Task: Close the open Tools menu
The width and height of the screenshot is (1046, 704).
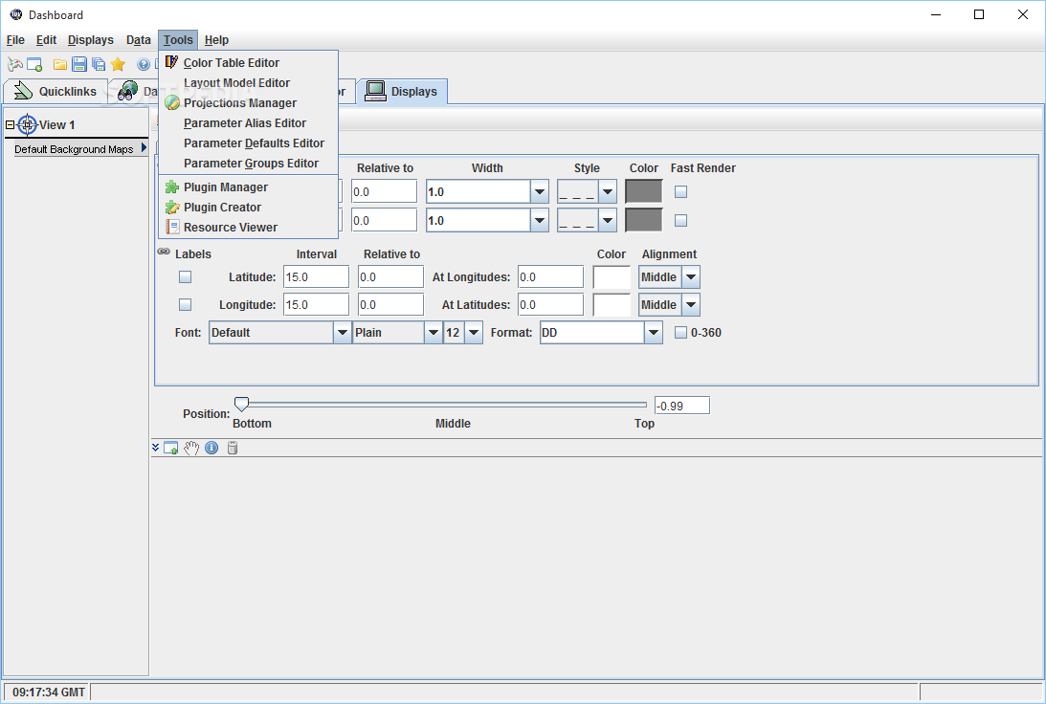Action: pyautogui.click(x=178, y=40)
